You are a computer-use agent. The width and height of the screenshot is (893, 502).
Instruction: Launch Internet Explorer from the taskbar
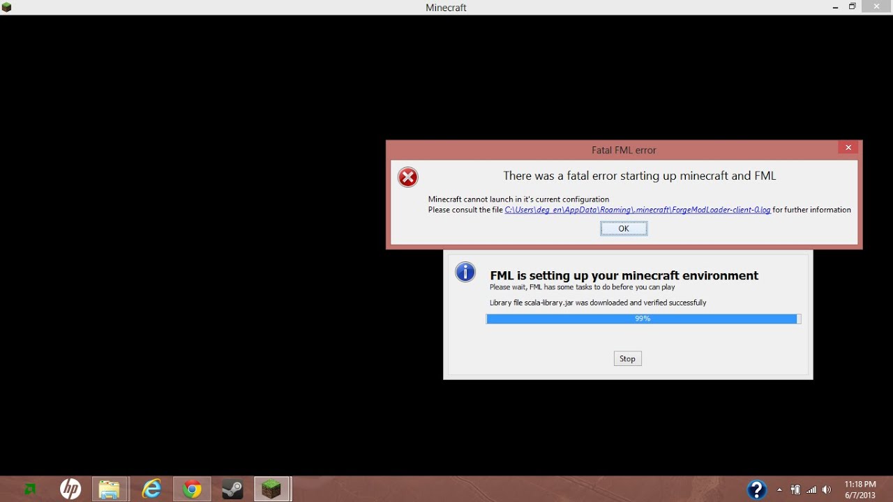[x=151, y=489]
